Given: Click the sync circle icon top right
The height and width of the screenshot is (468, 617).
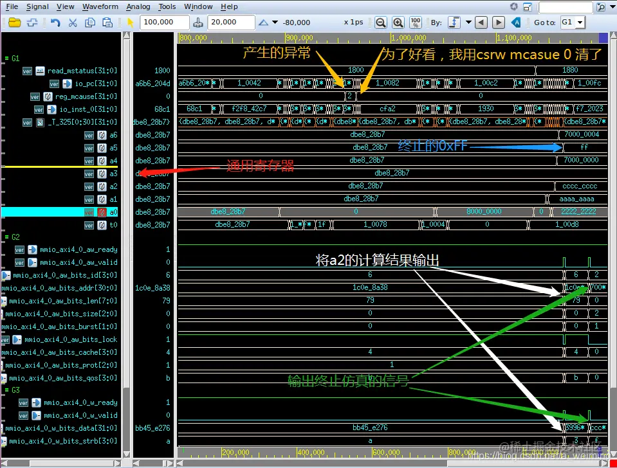Looking at the screenshot, I should [x=513, y=6].
